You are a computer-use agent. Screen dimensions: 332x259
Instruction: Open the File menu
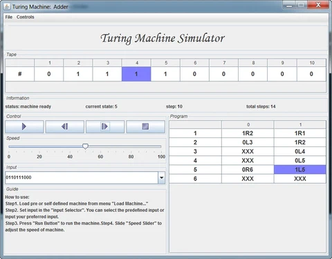pyautogui.click(x=9, y=17)
